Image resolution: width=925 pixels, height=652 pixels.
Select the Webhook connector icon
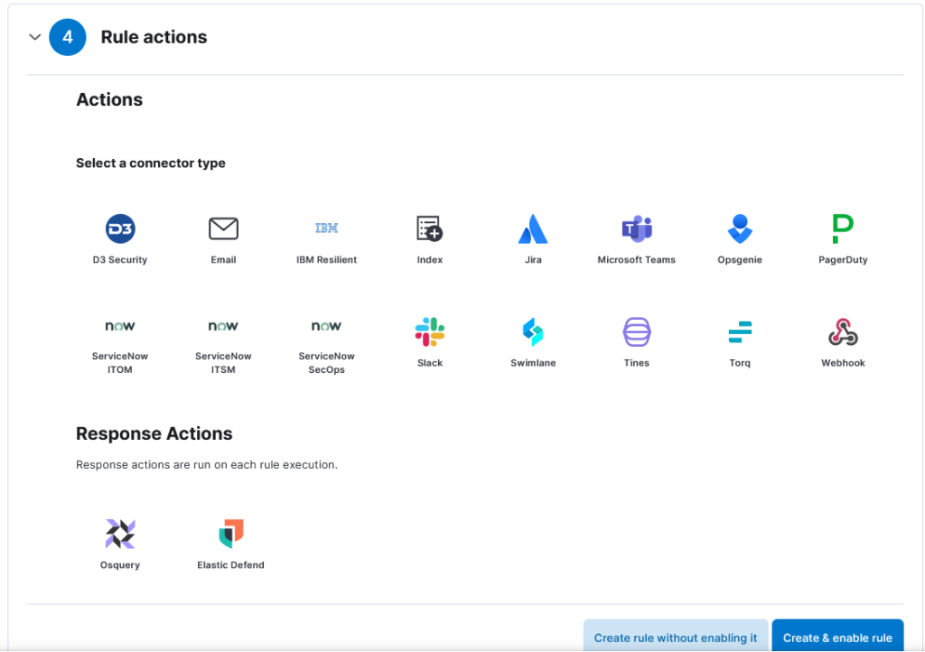tap(843, 332)
